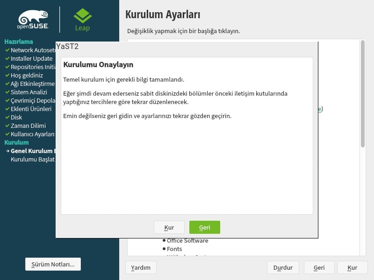Viewport: 374px width, 280px height.
Task: Select Genel Kurulum current step
Action: (x=33, y=151)
